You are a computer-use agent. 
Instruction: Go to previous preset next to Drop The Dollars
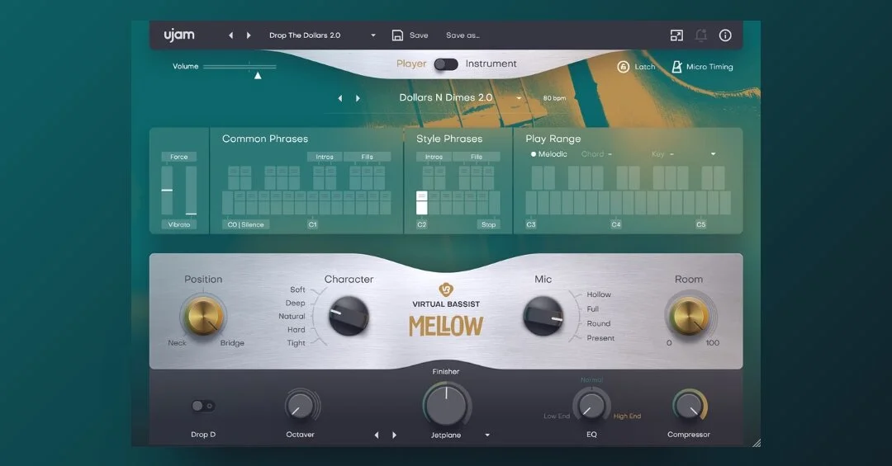click(231, 35)
